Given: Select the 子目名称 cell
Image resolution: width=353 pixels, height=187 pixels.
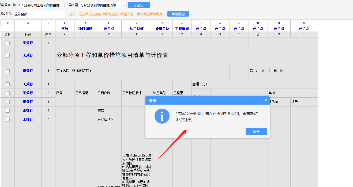Looking at the screenshot, I should click(109, 93).
